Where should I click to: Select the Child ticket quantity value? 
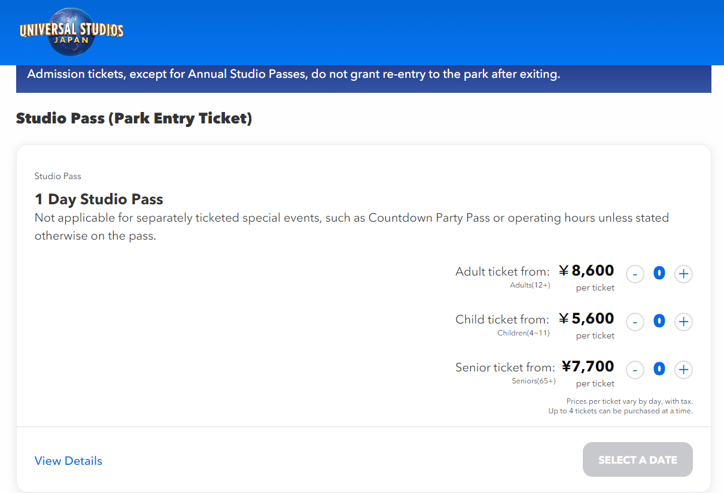tap(659, 322)
